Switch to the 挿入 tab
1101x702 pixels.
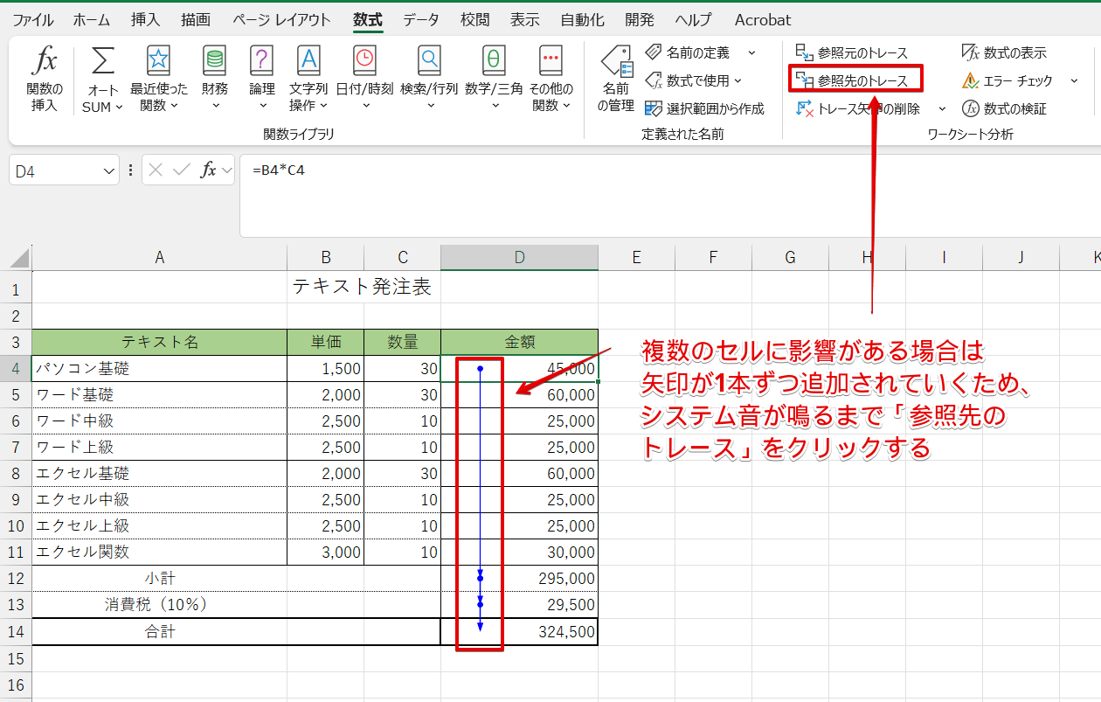coord(145,19)
